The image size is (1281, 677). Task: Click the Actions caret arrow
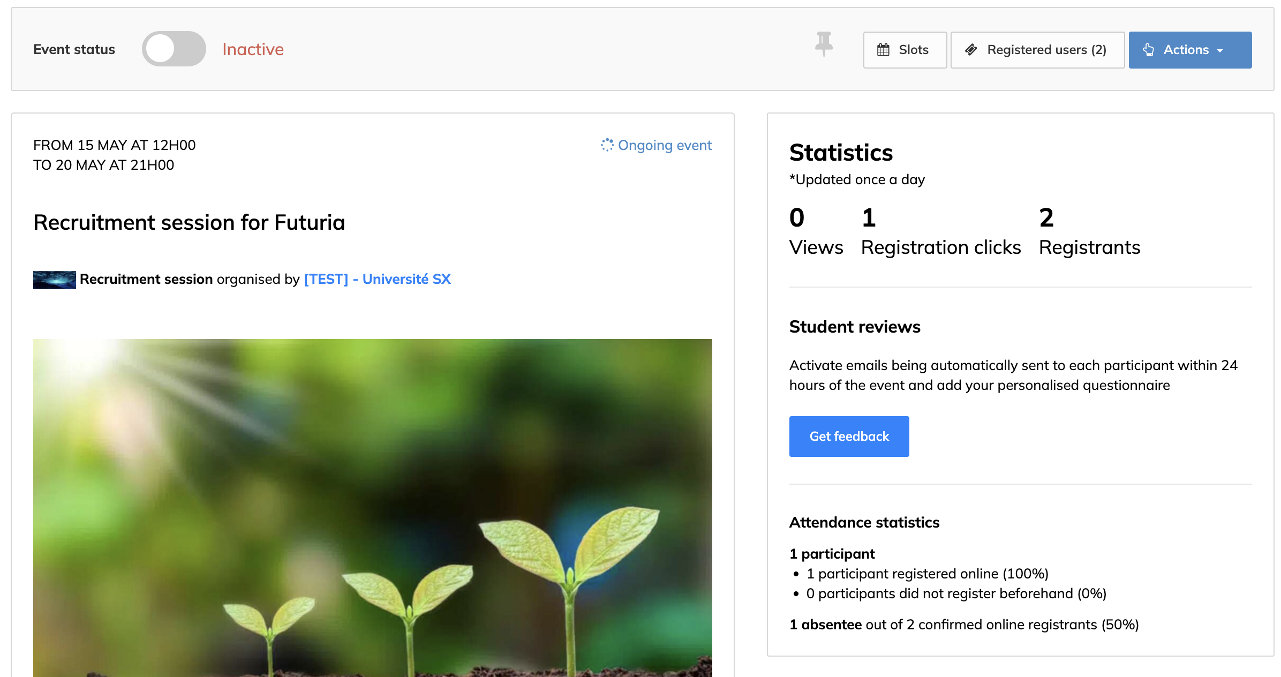click(1220, 51)
